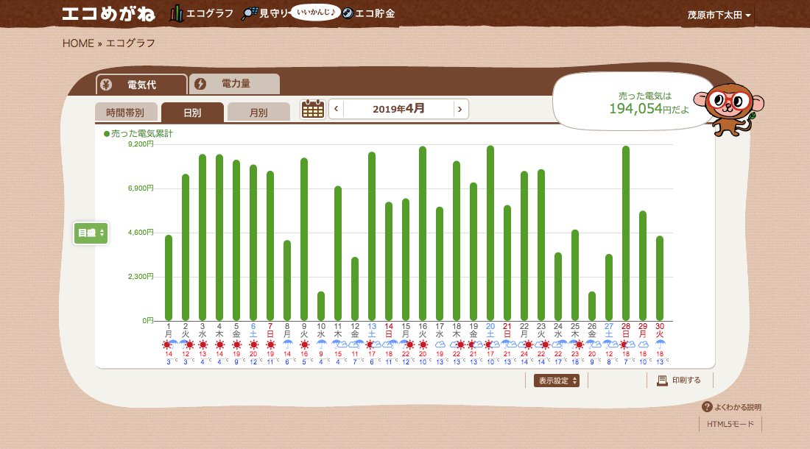Click the 4,600円 axis label

(x=141, y=233)
